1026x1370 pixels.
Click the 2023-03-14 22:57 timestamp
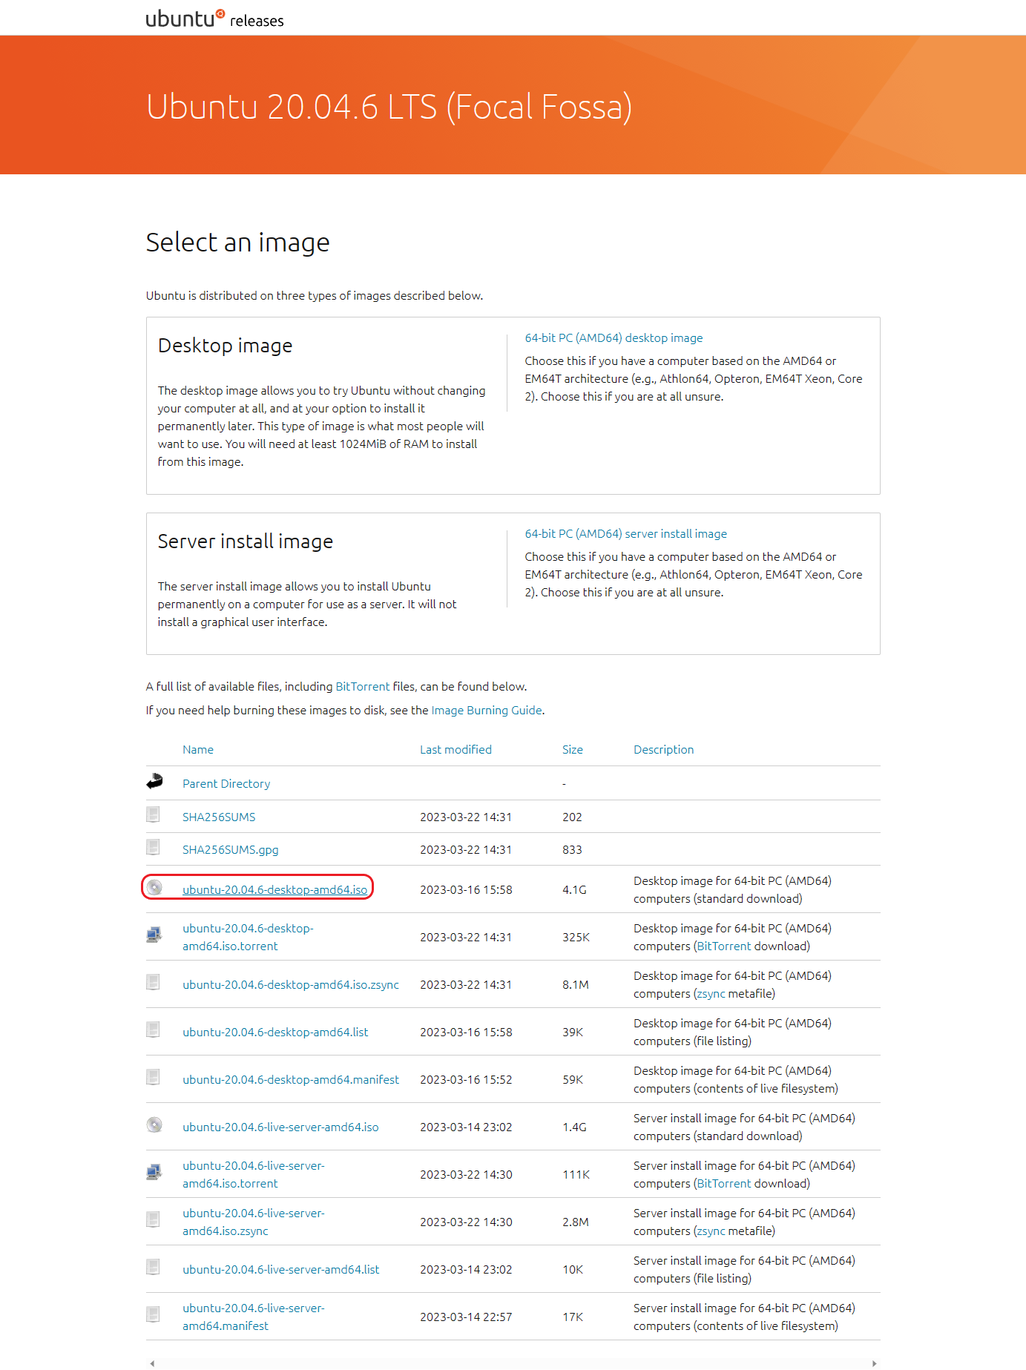point(466,1317)
